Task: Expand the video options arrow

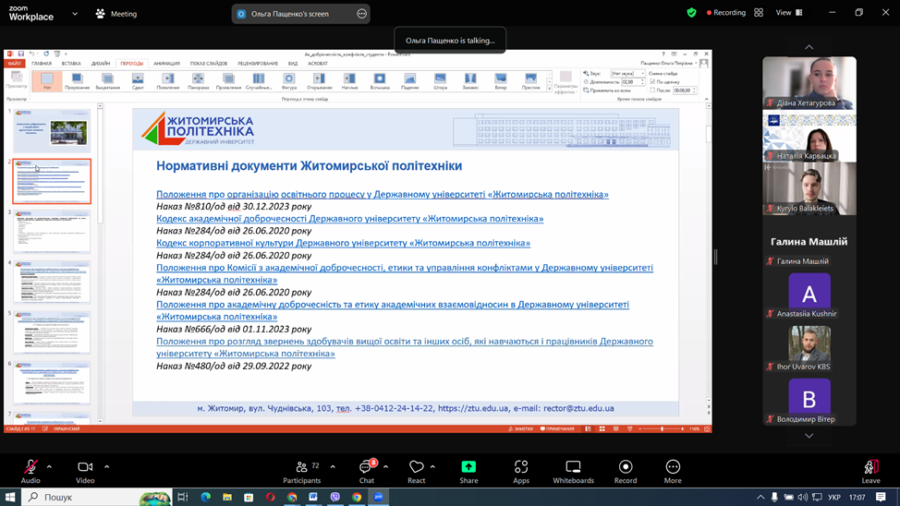Action: (x=107, y=467)
